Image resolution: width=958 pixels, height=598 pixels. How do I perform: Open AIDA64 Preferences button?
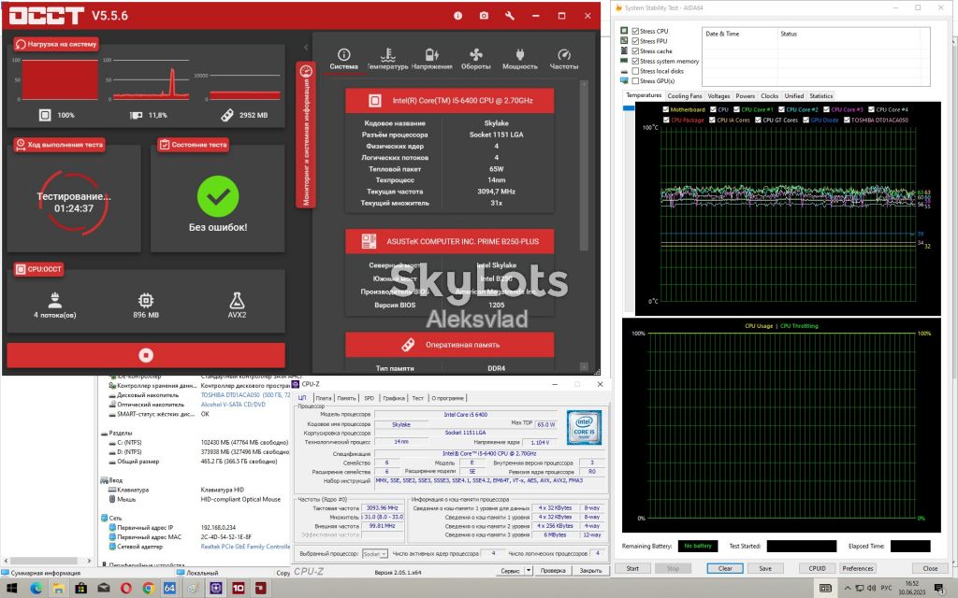(858, 568)
